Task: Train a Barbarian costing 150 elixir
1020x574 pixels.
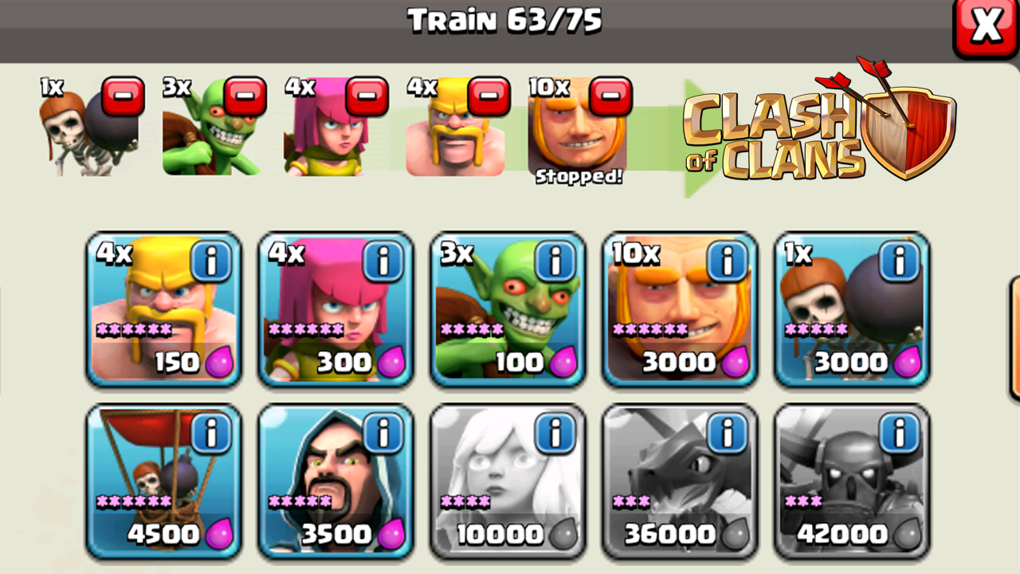Action: click(163, 310)
